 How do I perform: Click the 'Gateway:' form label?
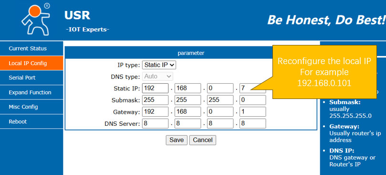click(126, 112)
